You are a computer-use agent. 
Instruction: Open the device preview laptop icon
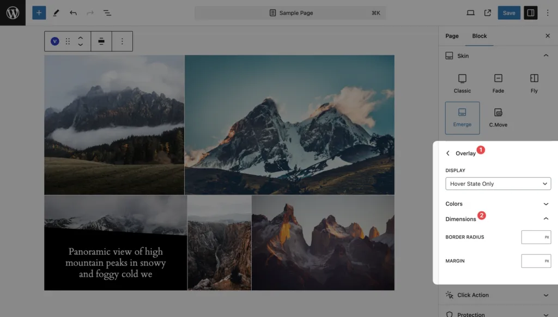(x=470, y=13)
